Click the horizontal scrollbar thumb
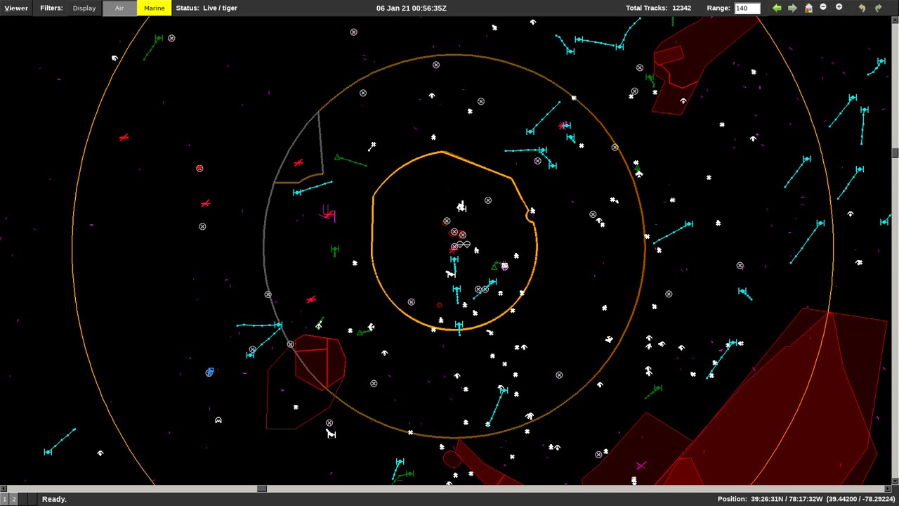The image size is (899, 506). tap(261, 488)
